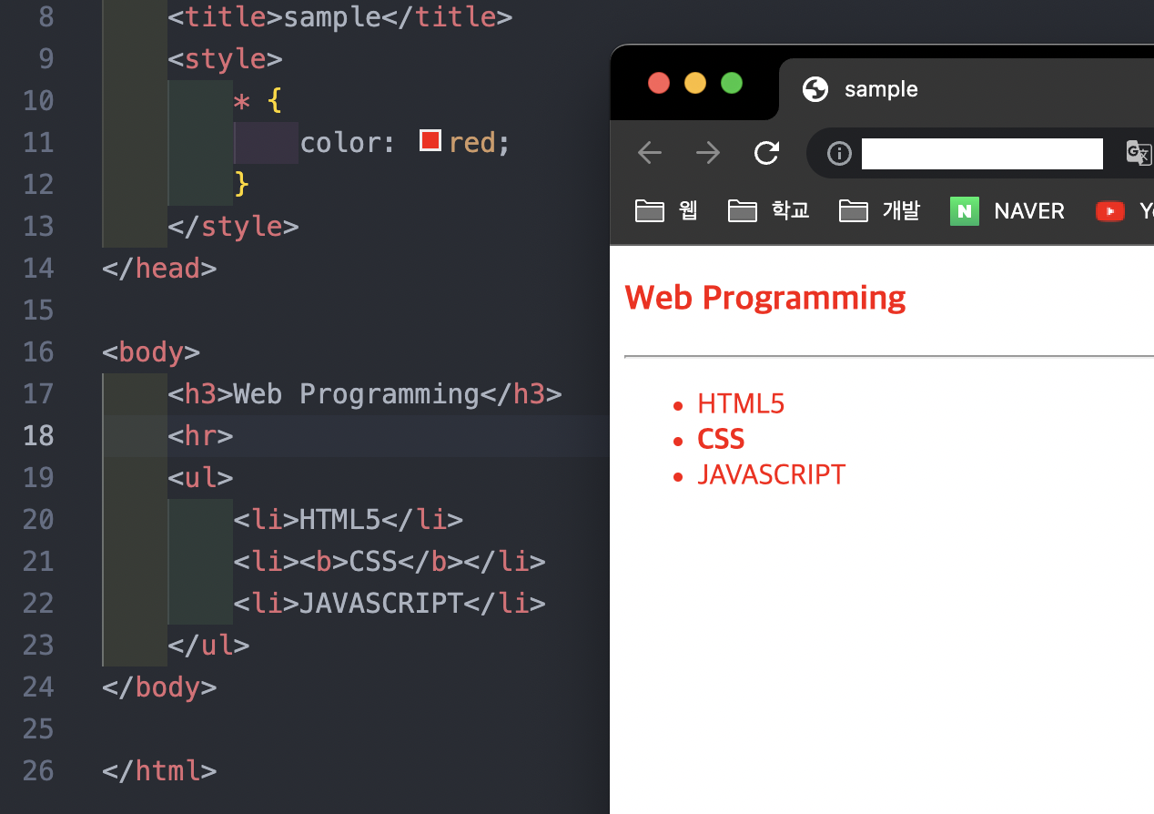
Task: Open the 웹 bookmark folder
Action: point(666,211)
